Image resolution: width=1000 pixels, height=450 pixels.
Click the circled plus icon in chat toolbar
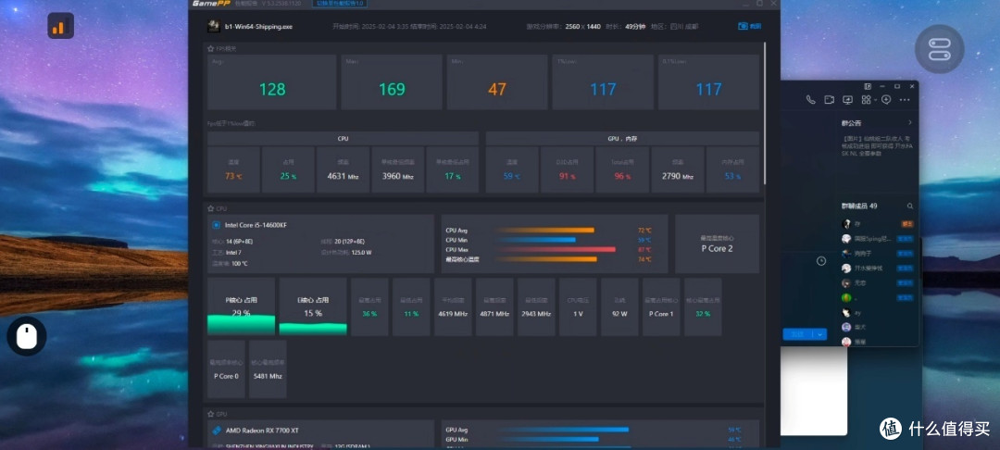(886, 99)
